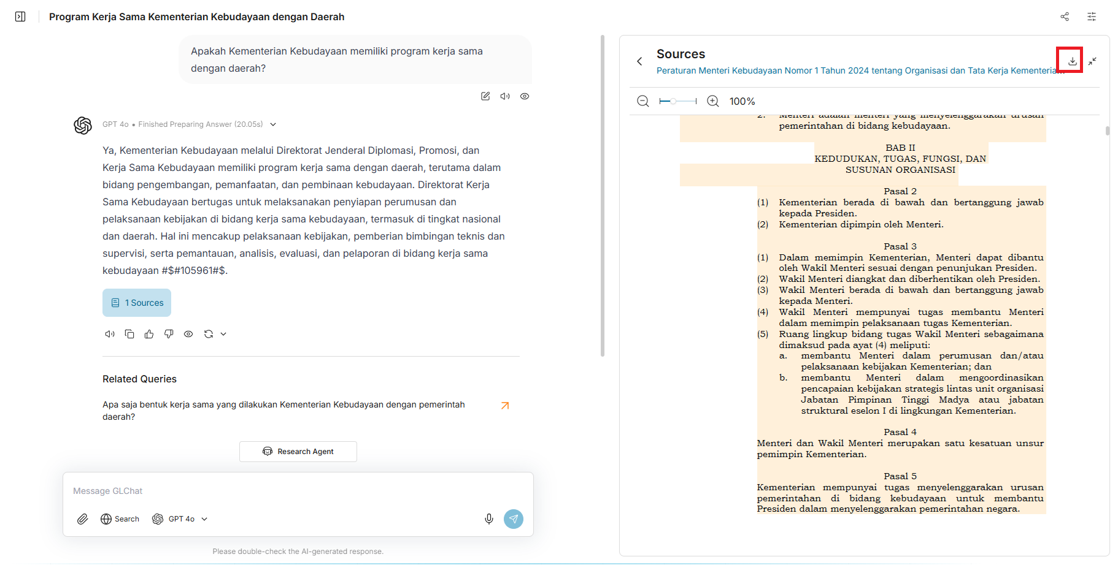1118x565 pixels.
Task: Open the regenerate options chevron
Action: pos(223,334)
